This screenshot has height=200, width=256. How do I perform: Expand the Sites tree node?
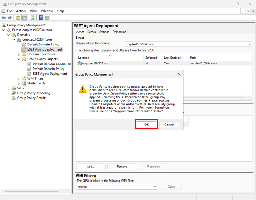[9, 88]
